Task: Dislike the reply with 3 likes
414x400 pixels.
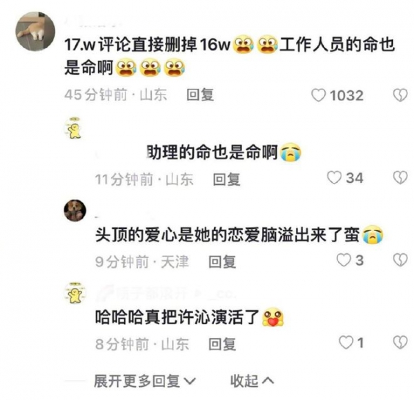Action: 400,260
